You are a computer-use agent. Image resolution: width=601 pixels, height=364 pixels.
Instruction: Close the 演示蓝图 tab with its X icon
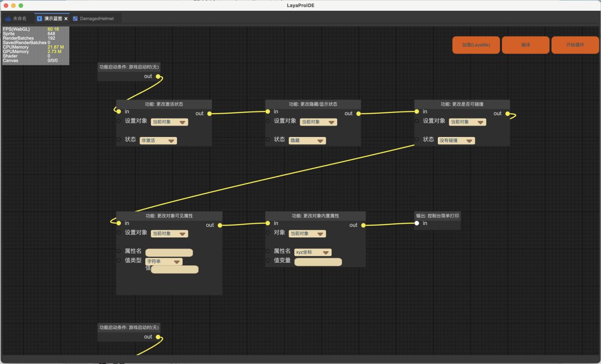tap(66, 19)
